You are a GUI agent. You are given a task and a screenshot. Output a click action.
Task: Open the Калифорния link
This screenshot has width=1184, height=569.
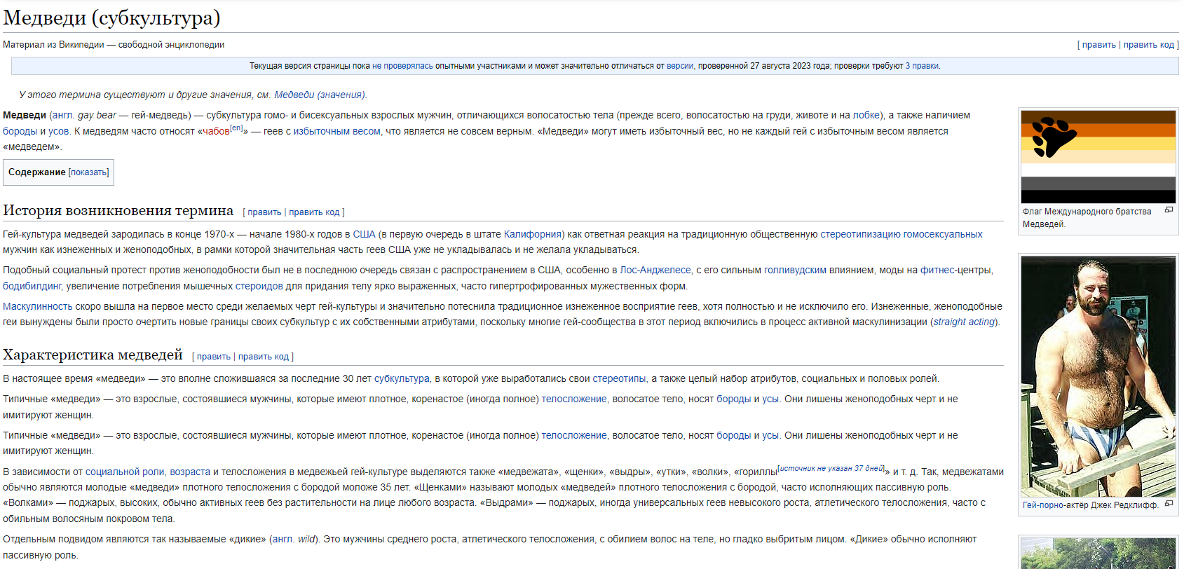(x=533, y=234)
